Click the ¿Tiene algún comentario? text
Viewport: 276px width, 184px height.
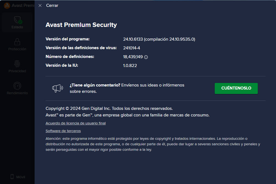coord(95,85)
